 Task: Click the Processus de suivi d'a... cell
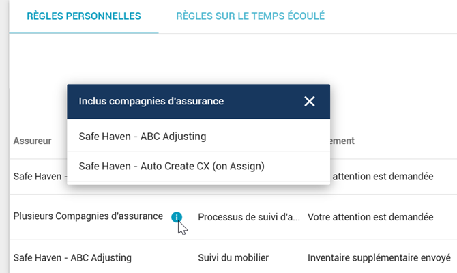[249, 217]
